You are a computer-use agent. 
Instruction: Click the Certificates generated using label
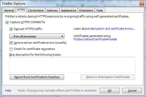92,36
